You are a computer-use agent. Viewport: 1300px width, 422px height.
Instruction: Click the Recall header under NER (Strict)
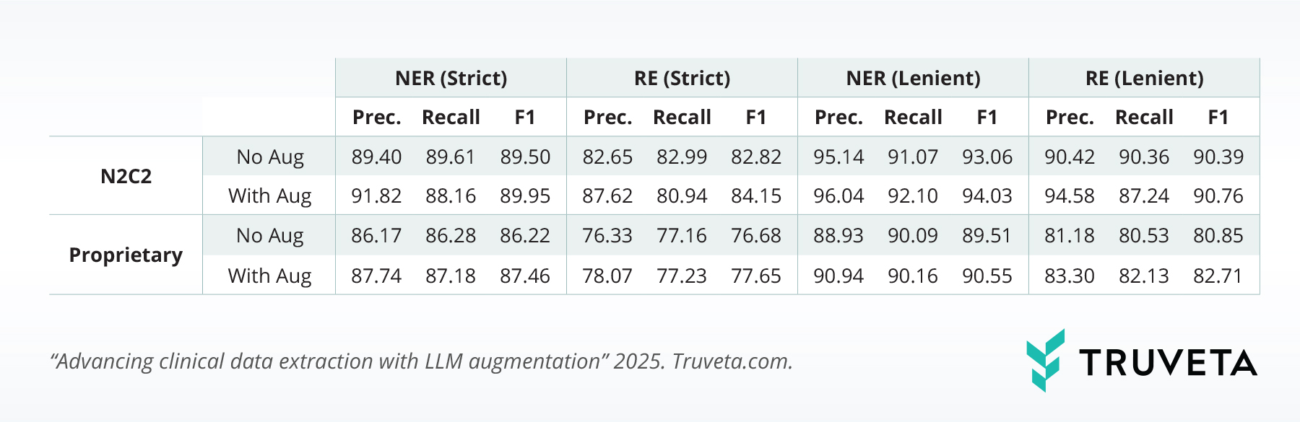point(451,117)
